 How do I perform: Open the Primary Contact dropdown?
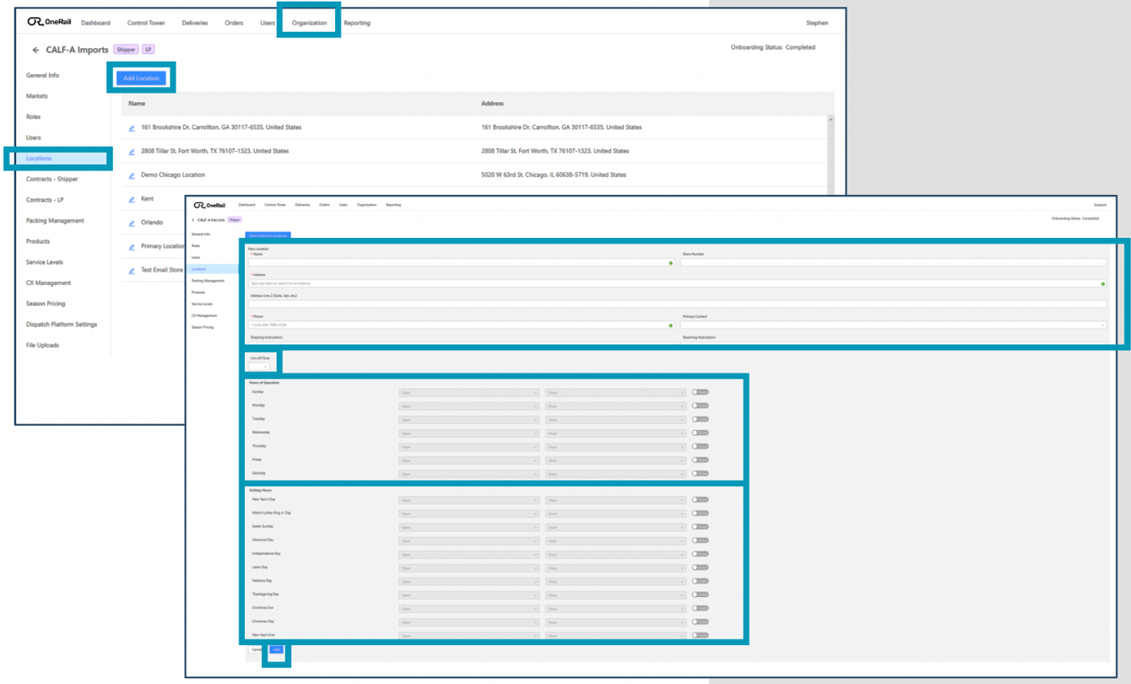pyautogui.click(x=893, y=325)
